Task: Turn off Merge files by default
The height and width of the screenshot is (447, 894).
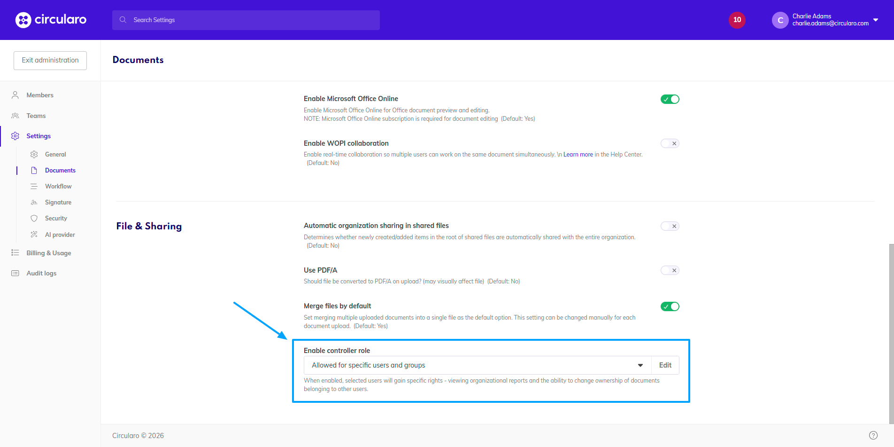Action: (x=670, y=306)
